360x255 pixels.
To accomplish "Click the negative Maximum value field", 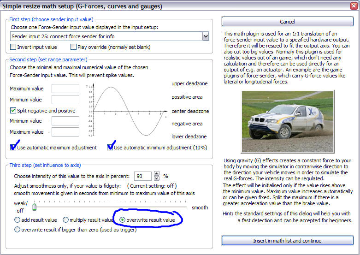I will coord(65,132).
